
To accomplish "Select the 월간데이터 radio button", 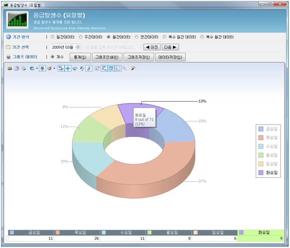I will coord(109,37).
